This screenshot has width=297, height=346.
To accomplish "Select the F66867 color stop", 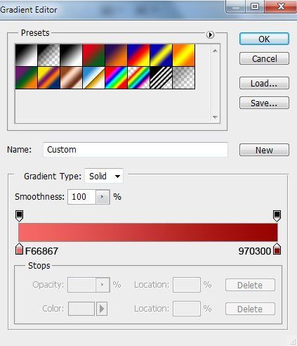I will tap(19, 249).
